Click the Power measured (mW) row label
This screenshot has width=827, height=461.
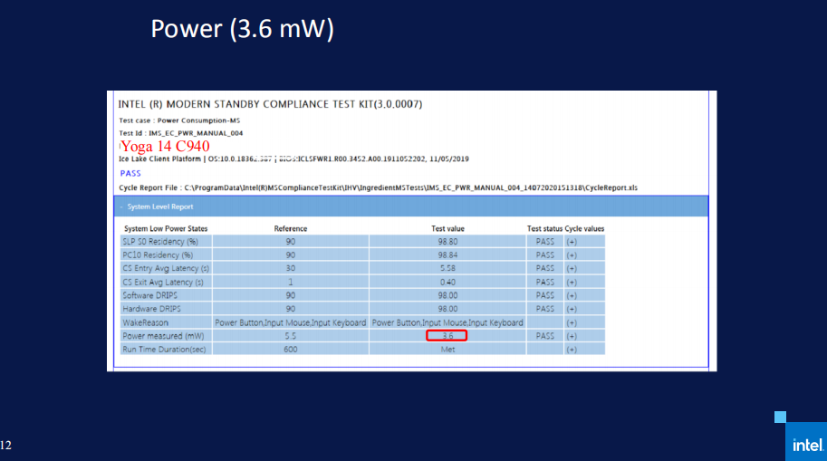click(x=163, y=336)
